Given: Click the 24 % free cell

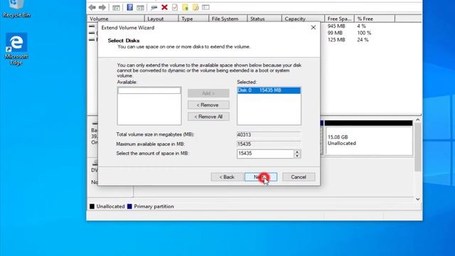Looking at the screenshot, I should (x=363, y=40).
